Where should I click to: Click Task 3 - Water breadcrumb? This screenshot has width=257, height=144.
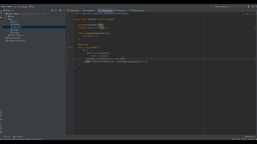click(6, 7)
